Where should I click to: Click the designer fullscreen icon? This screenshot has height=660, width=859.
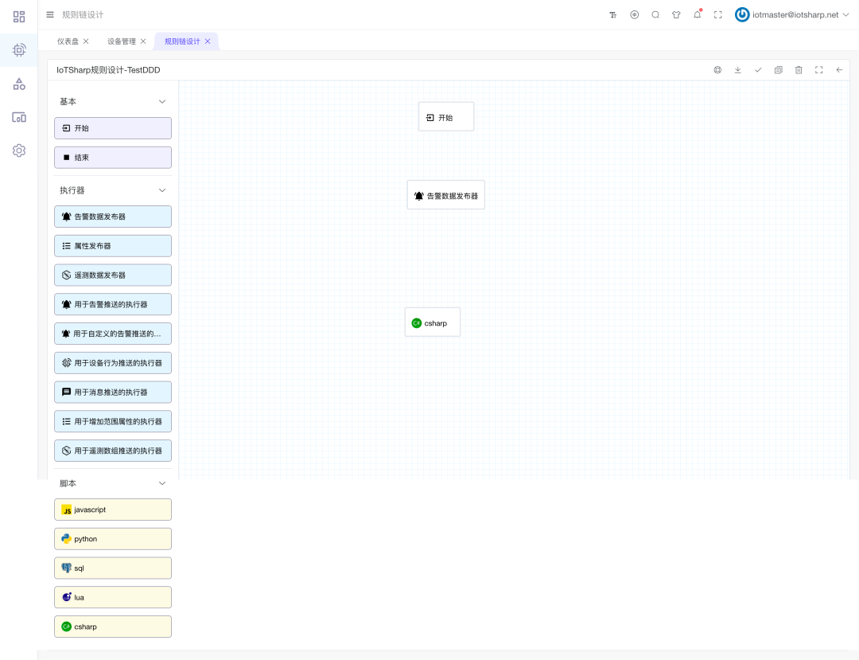(x=819, y=69)
